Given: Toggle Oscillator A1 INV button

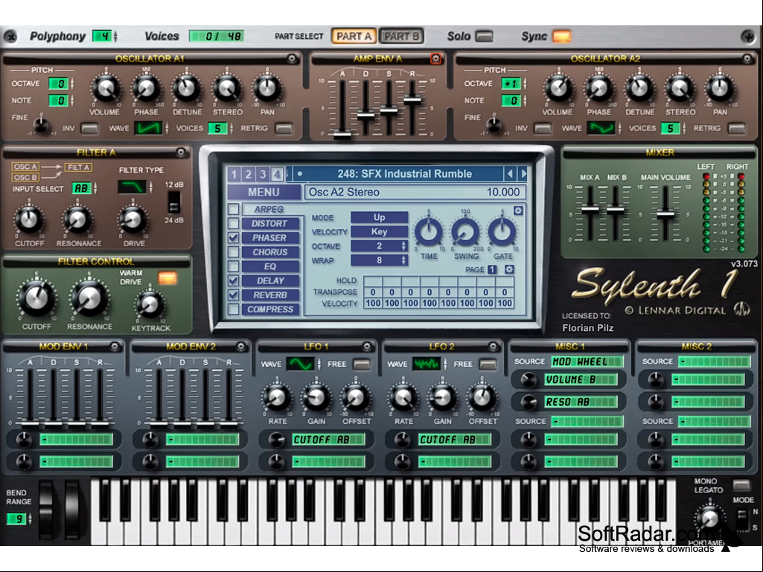Looking at the screenshot, I should (89, 129).
